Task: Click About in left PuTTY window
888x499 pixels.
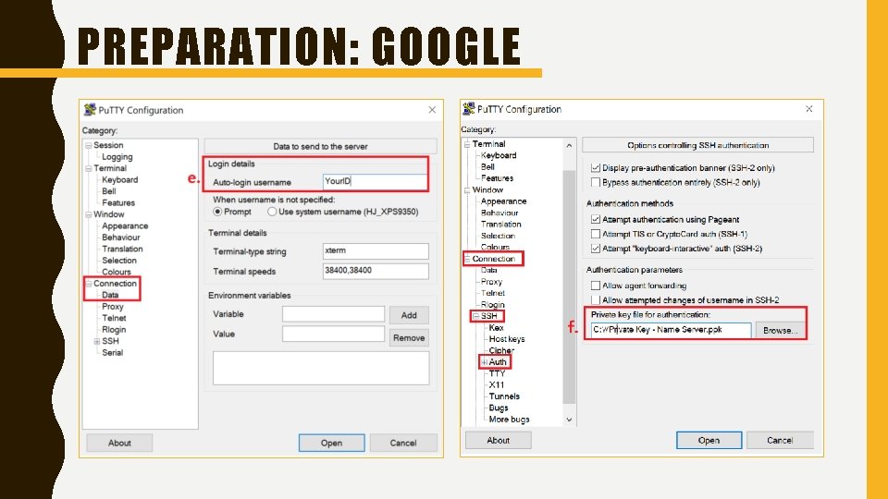Action: coord(119,443)
